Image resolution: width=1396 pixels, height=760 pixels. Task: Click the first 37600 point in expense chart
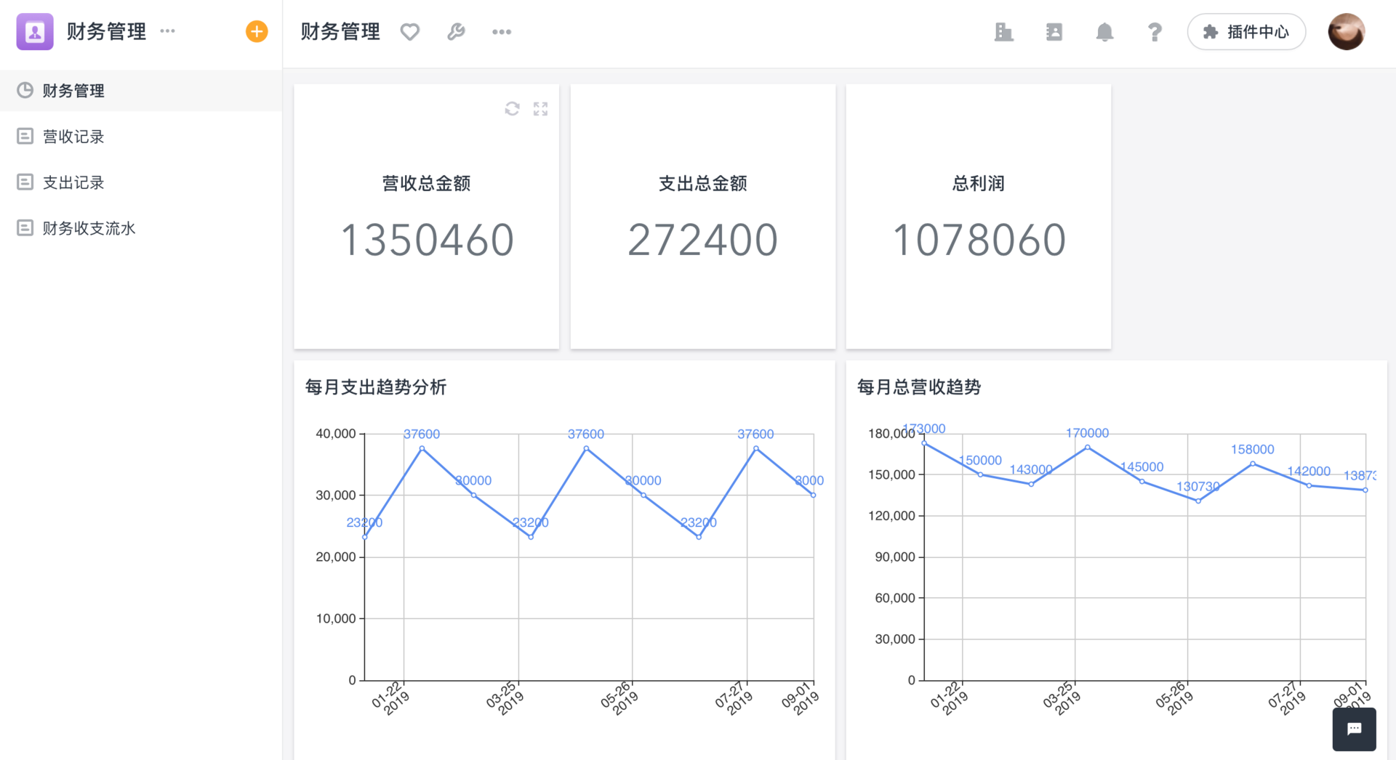(x=422, y=448)
